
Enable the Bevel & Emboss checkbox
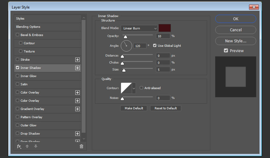17,35
